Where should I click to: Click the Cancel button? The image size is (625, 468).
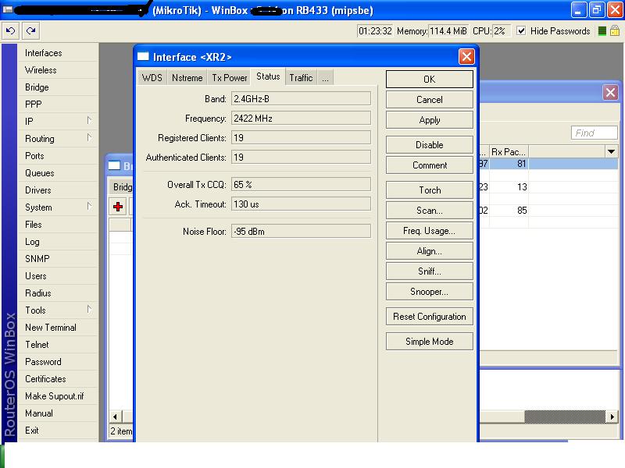pos(429,100)
